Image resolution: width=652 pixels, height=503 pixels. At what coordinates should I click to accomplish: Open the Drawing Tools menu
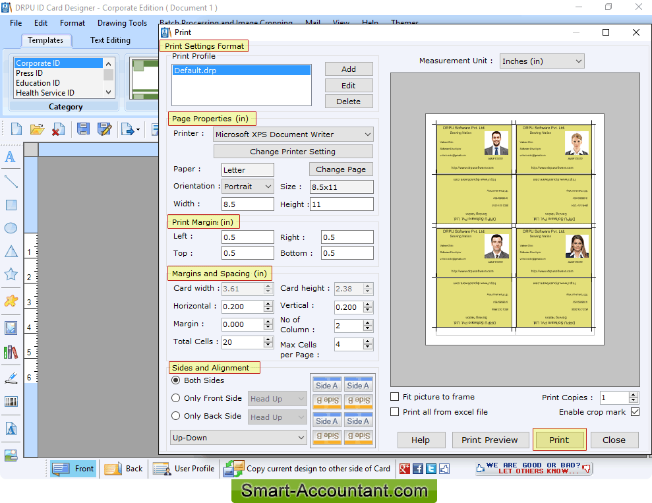(x=122, y=23)
